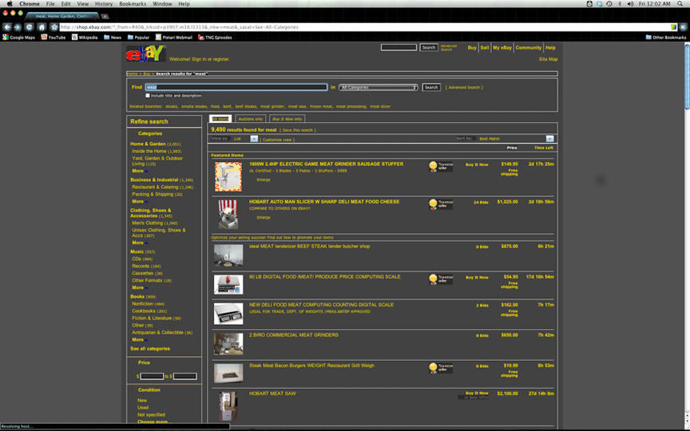Open the Popular bookmarks folder
Screen dimensions: 690x431
click(138, 38)
